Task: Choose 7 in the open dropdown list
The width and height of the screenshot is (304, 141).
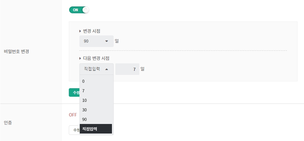Action: pos(96,91)
